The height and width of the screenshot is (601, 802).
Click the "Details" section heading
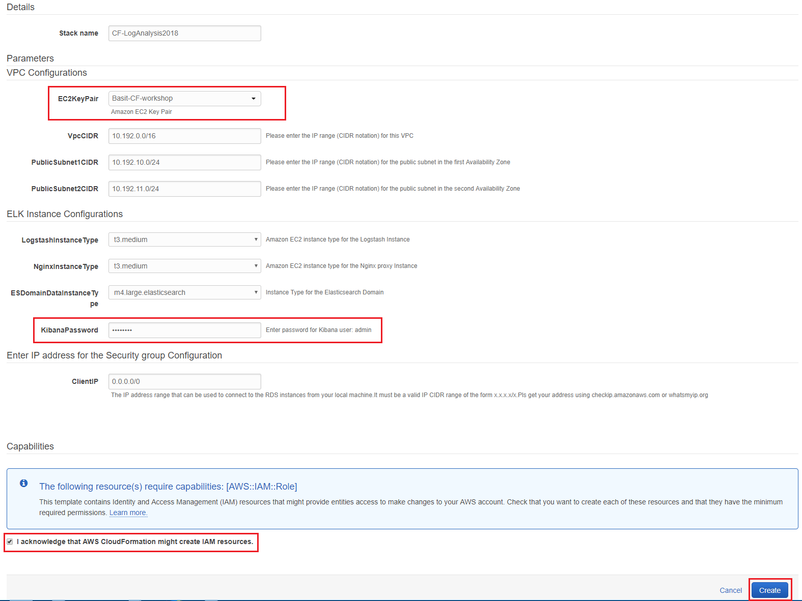[x=20, y=7]
